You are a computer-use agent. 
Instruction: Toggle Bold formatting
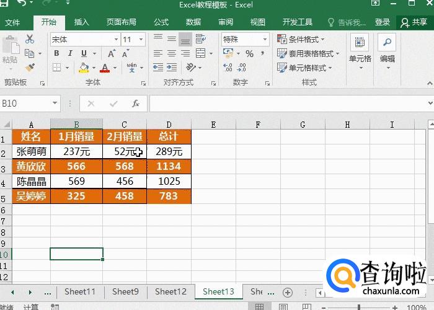pyautogui.click(x=56, y=54)
